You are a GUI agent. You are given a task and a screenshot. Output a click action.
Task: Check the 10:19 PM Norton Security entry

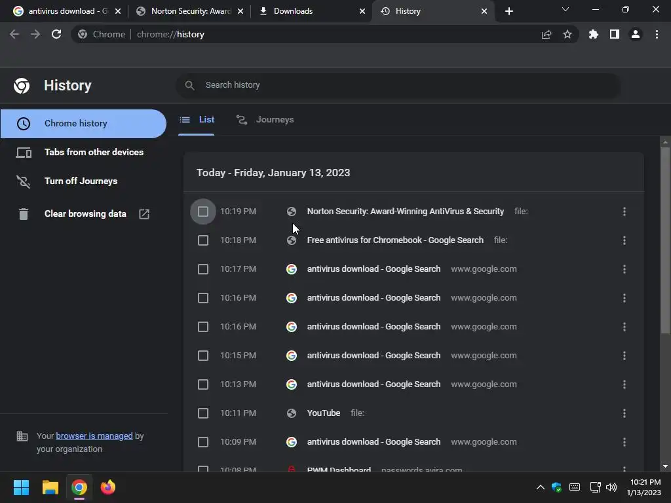[203, 212]
